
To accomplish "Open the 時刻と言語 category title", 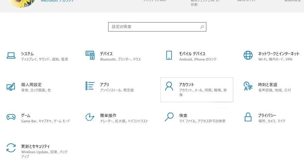I will coord(268,85).
